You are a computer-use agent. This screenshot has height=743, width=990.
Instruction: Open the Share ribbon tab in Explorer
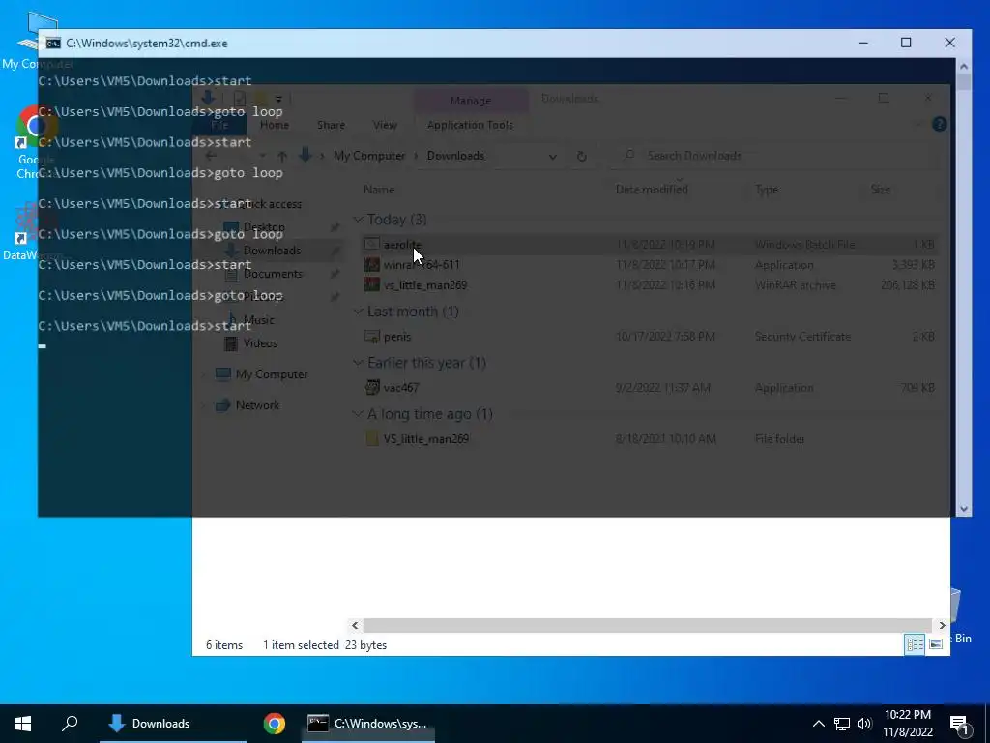(331, 125)
